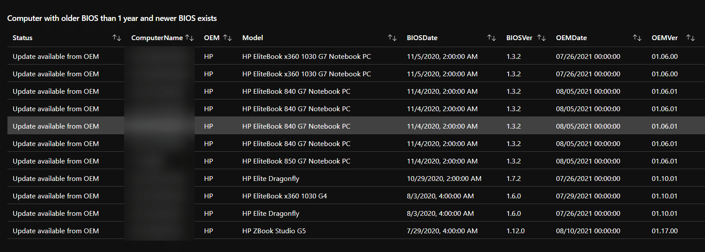705x252 pixels.
Task: Select BIOSDate 11/4/2020 in the EliteBook 850 G7 row
Action: point(442,161)
